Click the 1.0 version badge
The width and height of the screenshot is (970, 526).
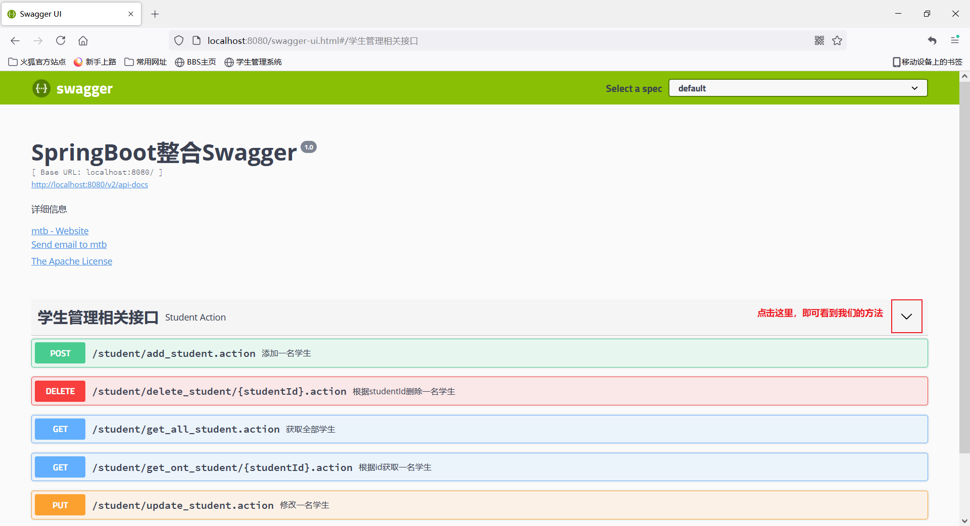[x=309, y=147]
